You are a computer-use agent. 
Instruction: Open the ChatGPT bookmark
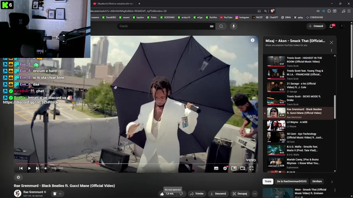pos(272,17)
